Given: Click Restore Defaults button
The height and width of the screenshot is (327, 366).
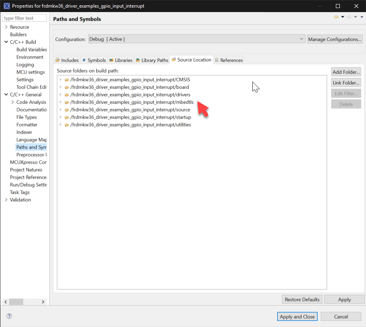Looking at the screenshot, I should pyautogui.click(x=302, y=299).
